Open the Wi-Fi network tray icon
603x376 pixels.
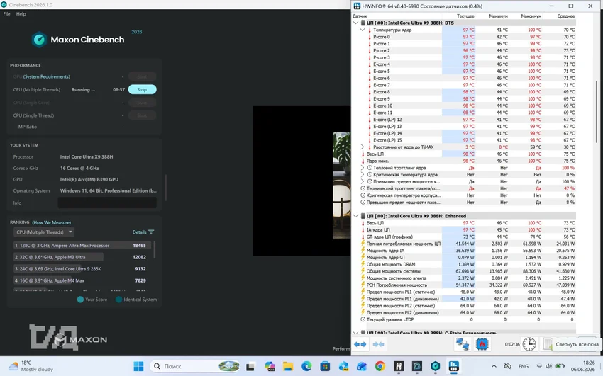pos(539,366)
